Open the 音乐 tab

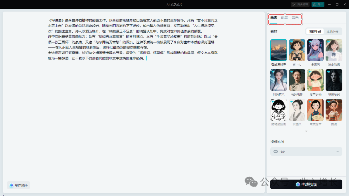[x=295, y=18]
